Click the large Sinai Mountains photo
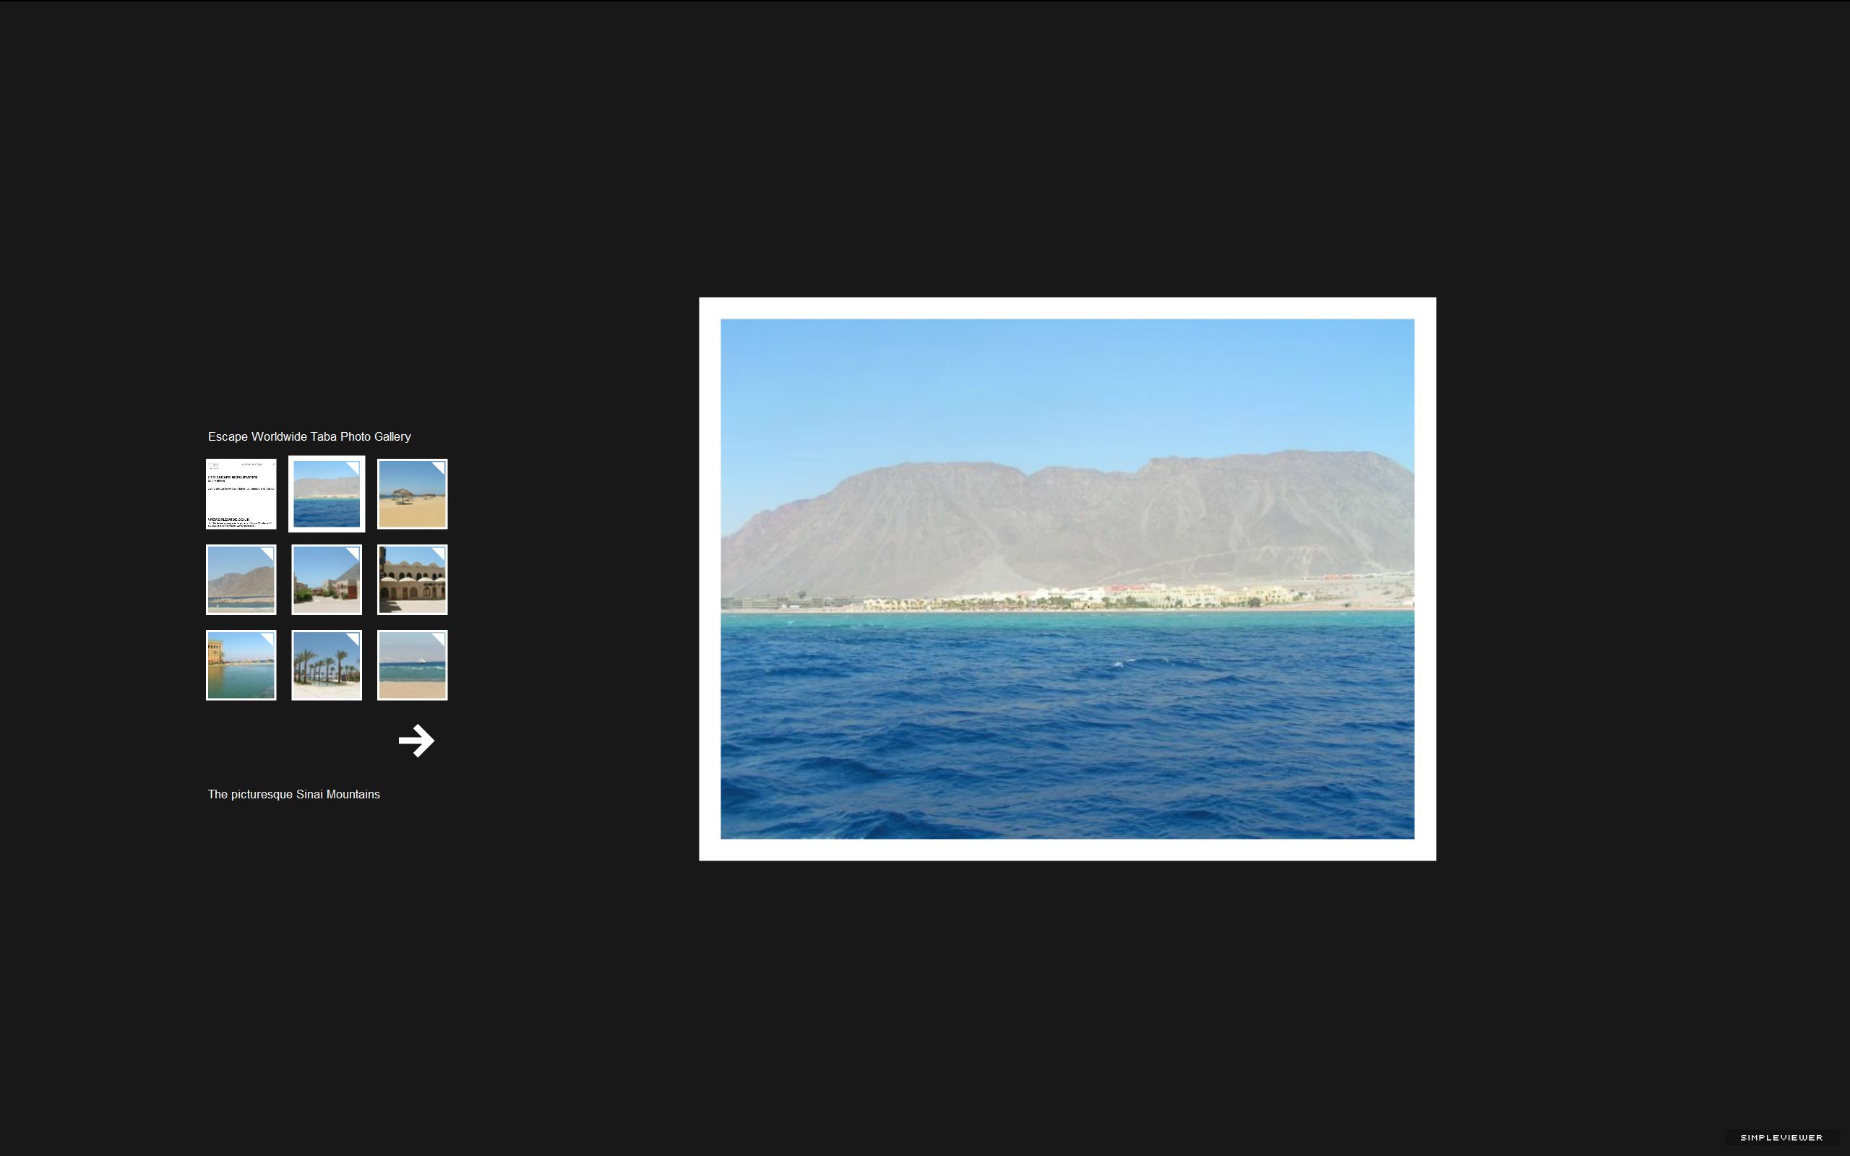The height and width of the screenshot is (1156, 1850). click(x=1067, y=579)
